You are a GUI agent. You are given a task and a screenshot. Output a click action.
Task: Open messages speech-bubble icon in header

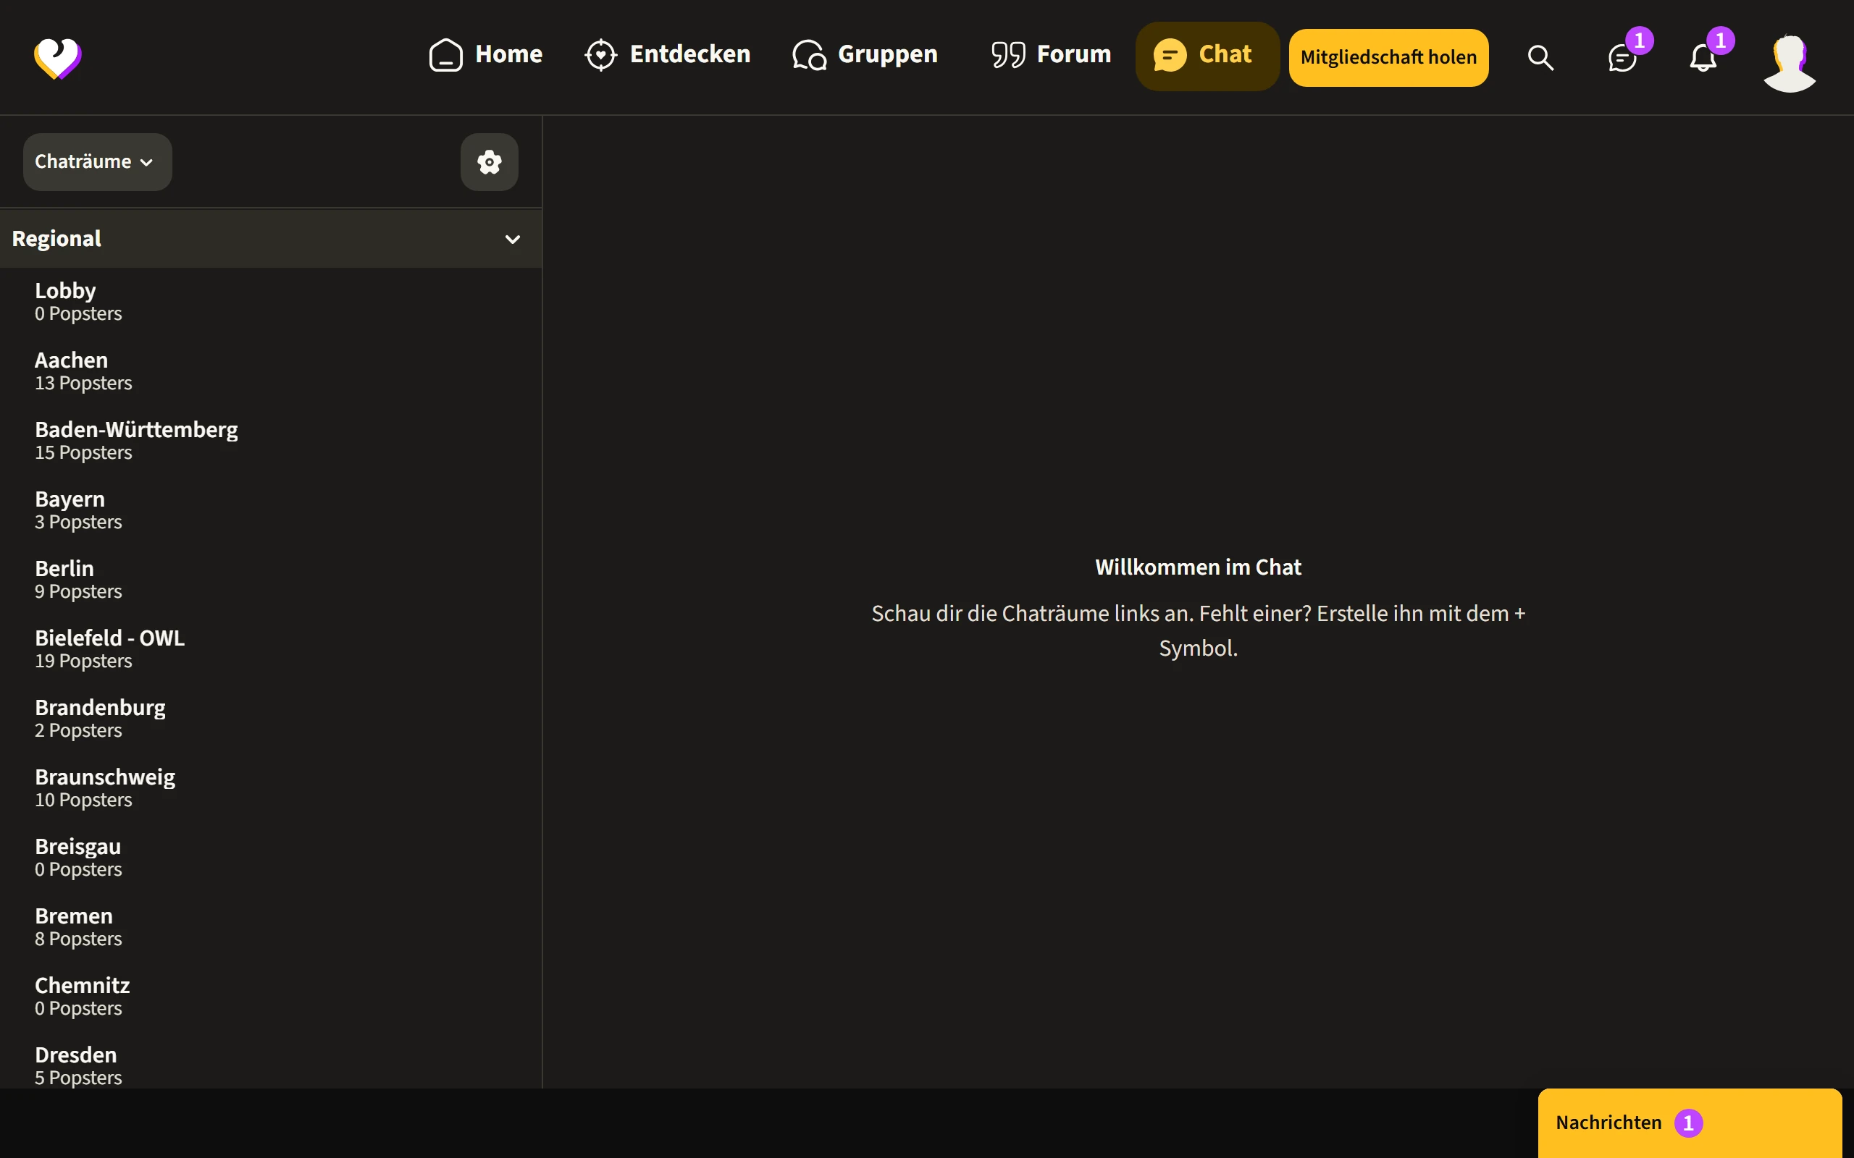1623,57
